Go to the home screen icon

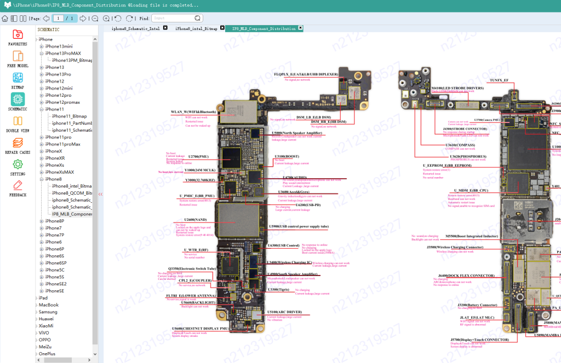tap(4, 18)
